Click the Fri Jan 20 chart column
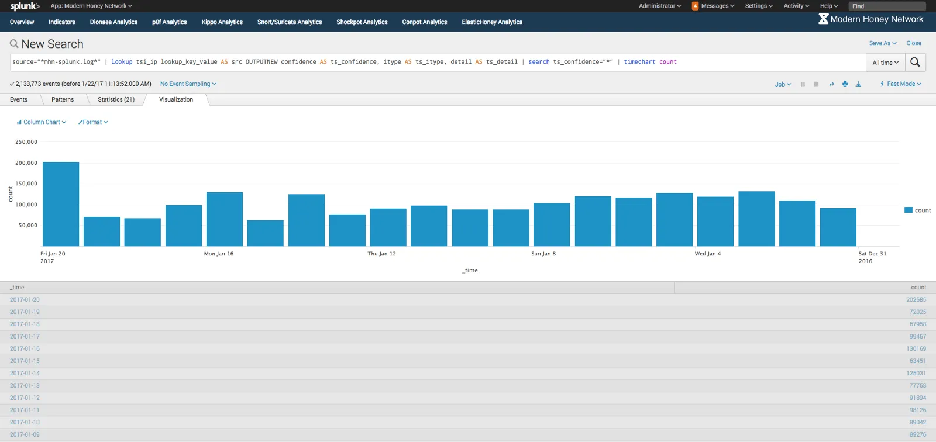Image resolution: width=936 pixels, height=442 pixels. coord(61,204)
